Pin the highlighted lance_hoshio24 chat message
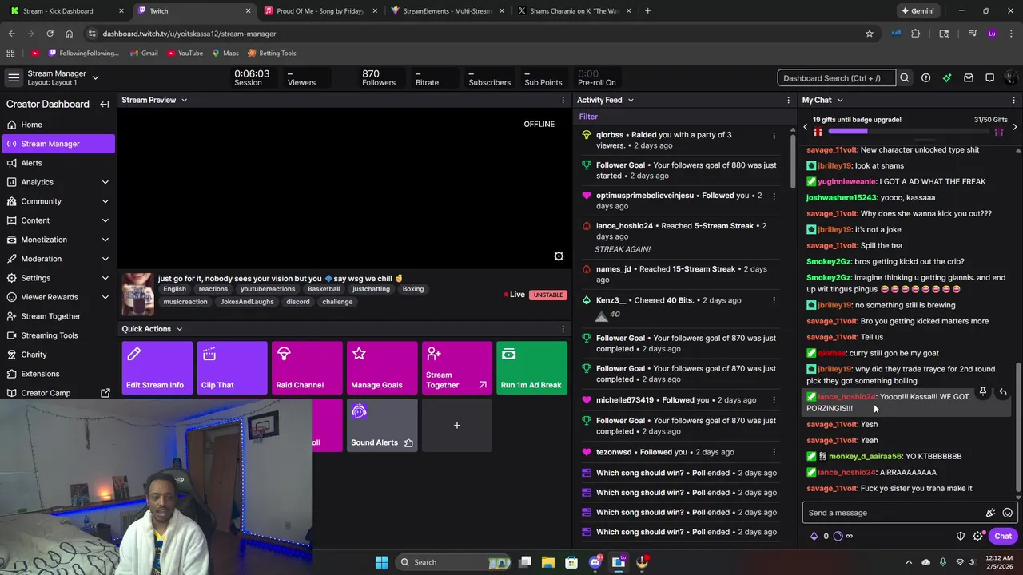1023x575 pixels. pos(983,392)
